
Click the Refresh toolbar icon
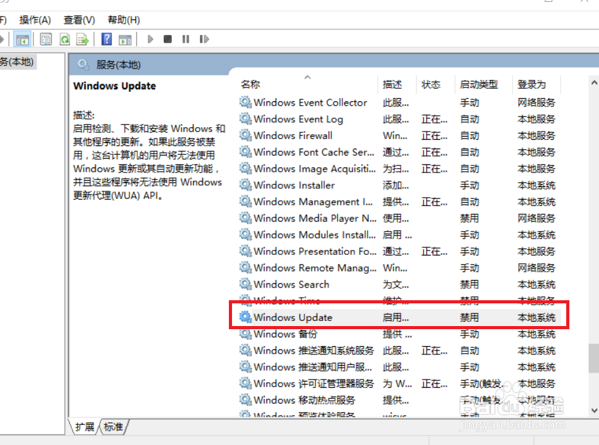(66, 39)
